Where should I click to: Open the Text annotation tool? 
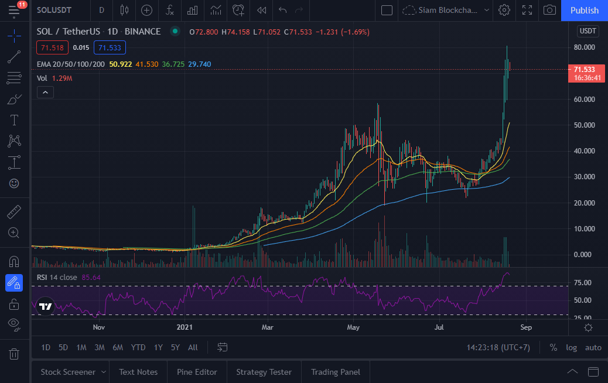coord(15,120)
